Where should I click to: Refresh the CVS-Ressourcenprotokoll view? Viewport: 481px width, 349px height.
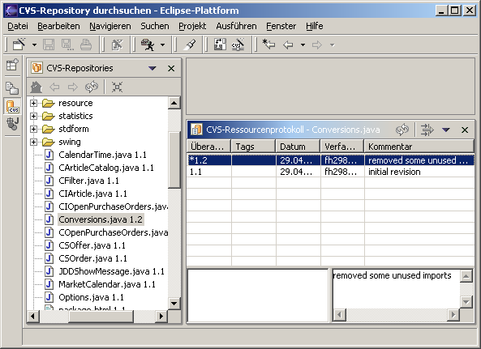[x=402, y=130]
